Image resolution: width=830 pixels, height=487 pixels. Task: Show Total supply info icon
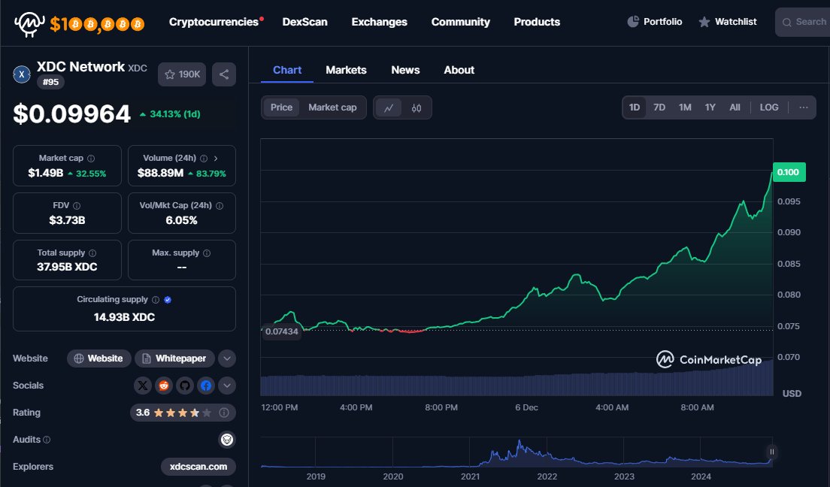(x=92, y=253)
